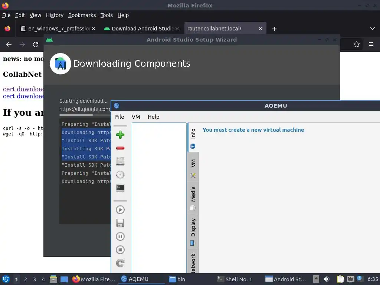This screenshot has height=285, width=380.
Task: Open the Media tab in AQEMU
Action: pyautogui.click(x=193, y=198)
